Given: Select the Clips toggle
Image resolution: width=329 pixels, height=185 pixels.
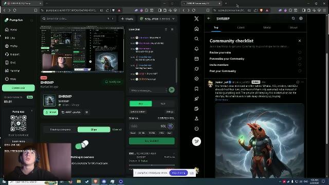Looking at the screenshot, I should [x=94, y=129].
